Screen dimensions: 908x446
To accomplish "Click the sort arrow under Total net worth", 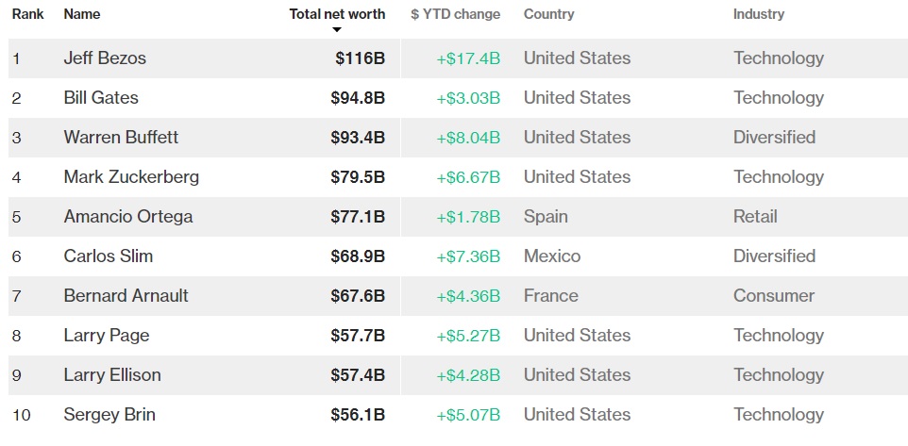I will (x=337, y=30).
